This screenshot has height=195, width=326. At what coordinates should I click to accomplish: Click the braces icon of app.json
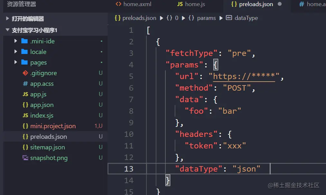coord(25,105)
